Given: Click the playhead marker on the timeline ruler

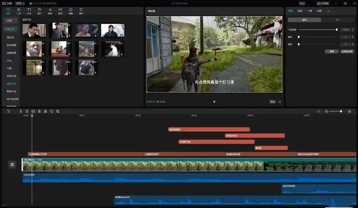Looking at the screenshot, I should coord(32,116).
